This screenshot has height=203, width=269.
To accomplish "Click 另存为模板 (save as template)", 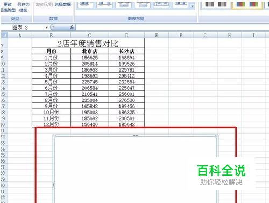I will pyautogui.click(x=23, y=7).
